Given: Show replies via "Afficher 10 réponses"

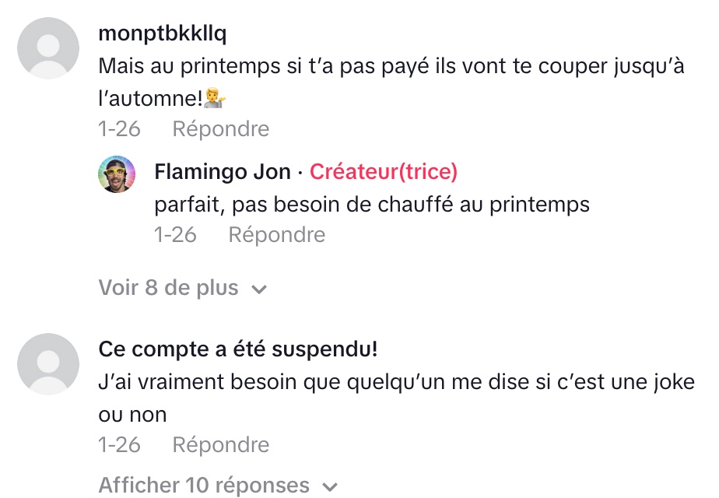Looking at the screenshot, I should (x=204, y=486).
